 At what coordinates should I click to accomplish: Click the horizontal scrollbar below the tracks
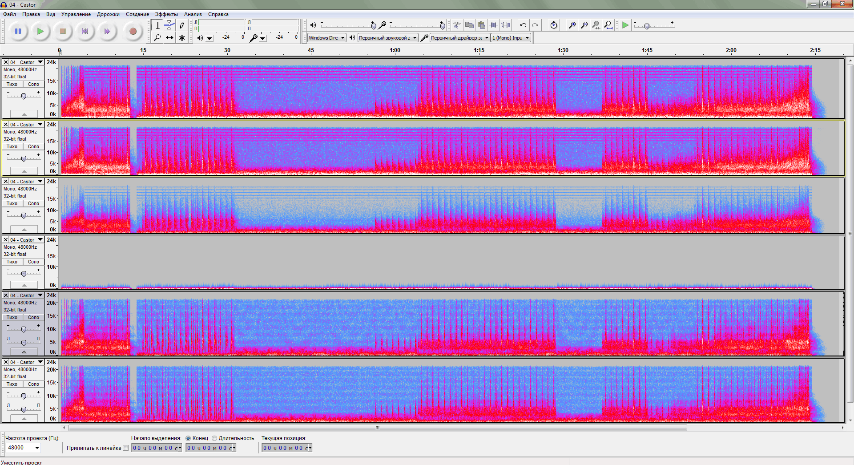(378, 428)
